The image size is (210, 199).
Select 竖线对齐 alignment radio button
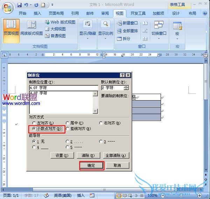coord(67,129)
